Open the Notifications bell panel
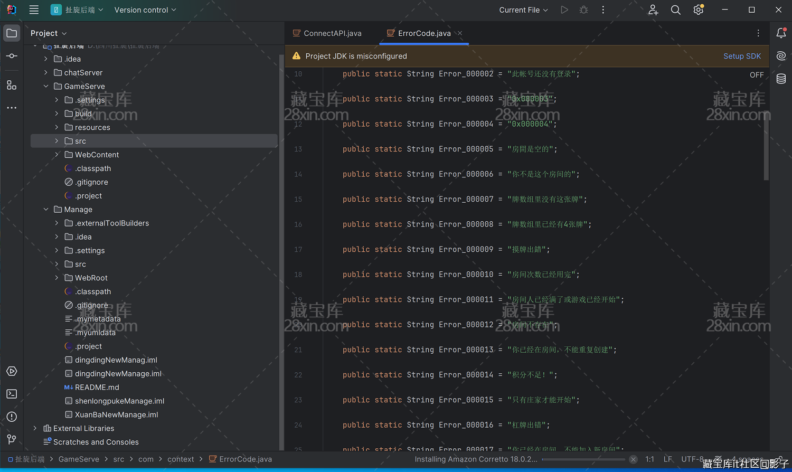 781,33
